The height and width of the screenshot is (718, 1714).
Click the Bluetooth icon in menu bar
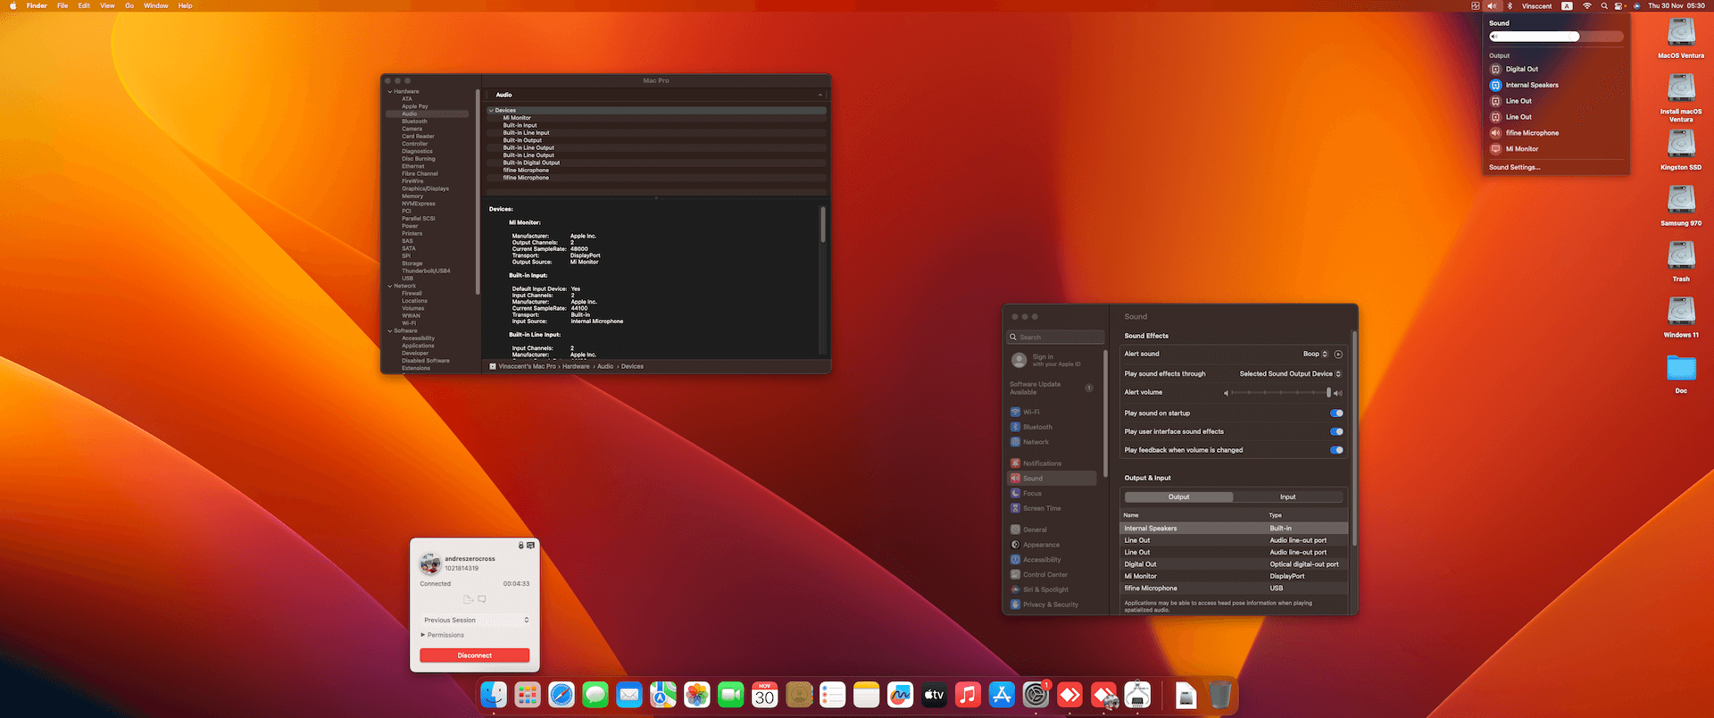1510,5
